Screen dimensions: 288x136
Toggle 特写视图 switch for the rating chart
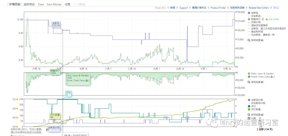click(262, 114)
